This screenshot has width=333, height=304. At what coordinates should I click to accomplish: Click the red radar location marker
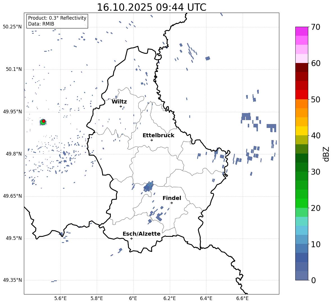(44, 121)
